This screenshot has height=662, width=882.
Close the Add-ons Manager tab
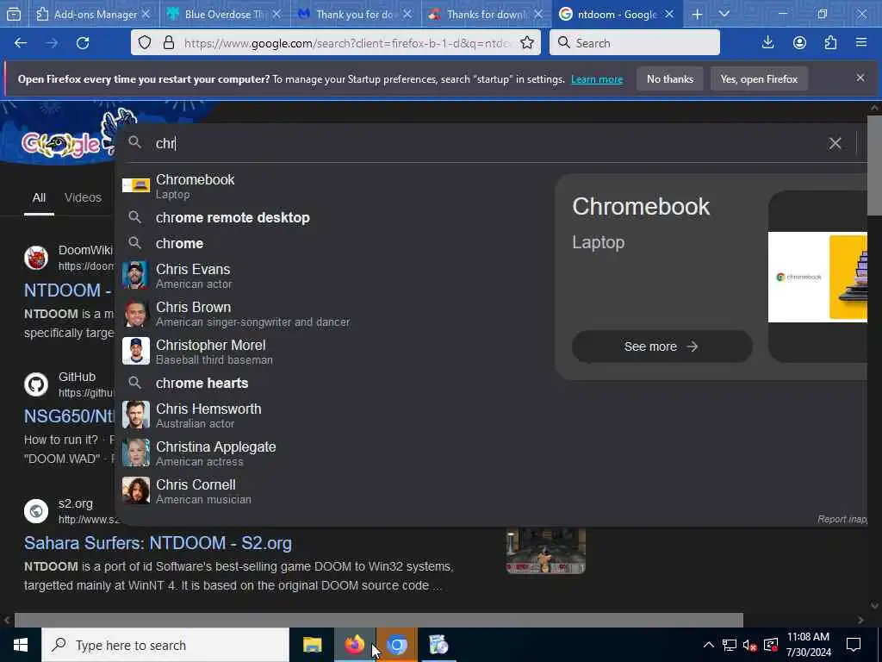point(146,14)
